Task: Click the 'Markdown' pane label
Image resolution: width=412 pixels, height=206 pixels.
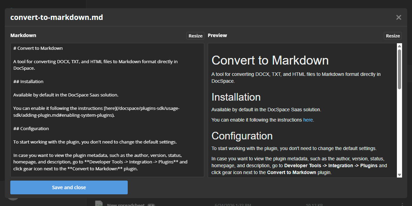Action: pos(23,35)
